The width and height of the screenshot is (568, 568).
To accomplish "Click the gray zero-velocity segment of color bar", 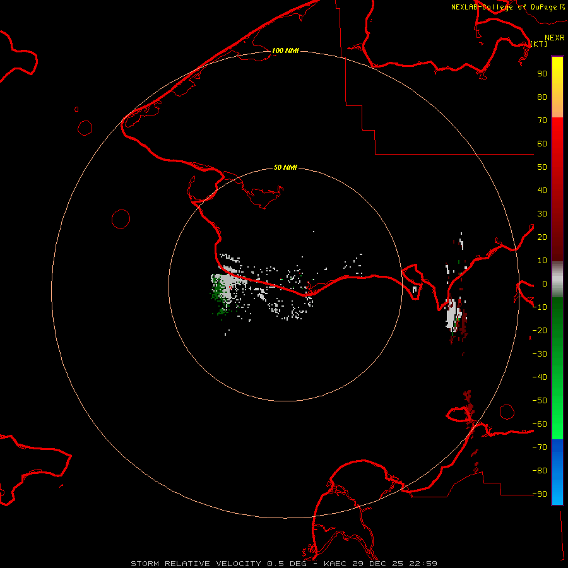I will click(557, 280).
